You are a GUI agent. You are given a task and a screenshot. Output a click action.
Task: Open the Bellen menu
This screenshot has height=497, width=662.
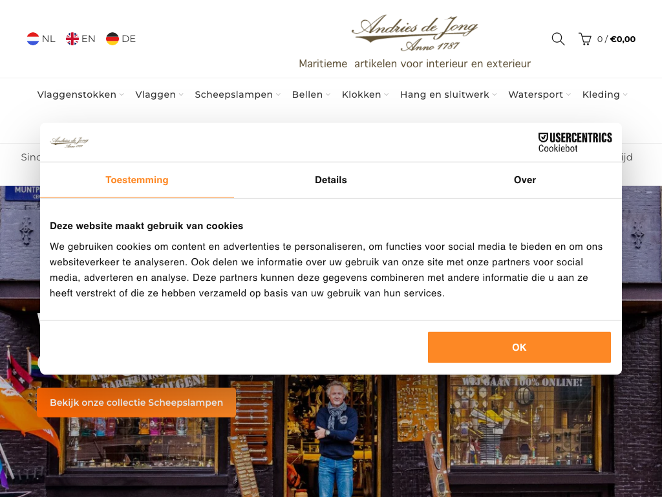pyautogui.click(x=311, y=94)
